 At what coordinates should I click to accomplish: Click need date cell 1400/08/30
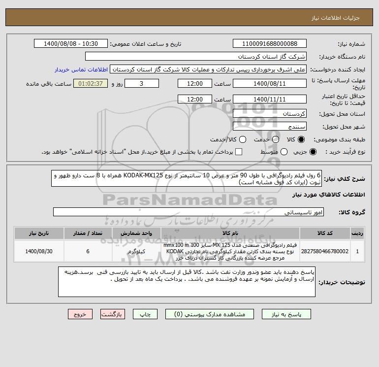tap(39, 251)
